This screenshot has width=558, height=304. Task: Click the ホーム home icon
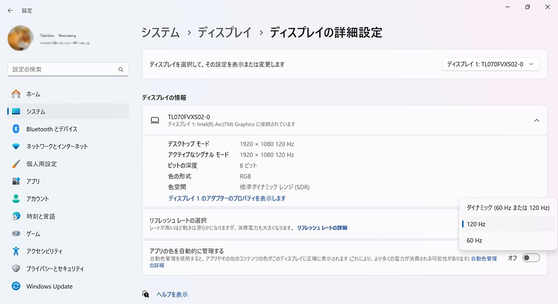tap(16, 94)
